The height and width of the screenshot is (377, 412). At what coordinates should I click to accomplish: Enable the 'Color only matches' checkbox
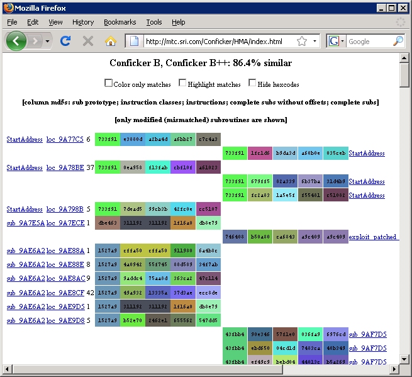(x=109, y=83)
